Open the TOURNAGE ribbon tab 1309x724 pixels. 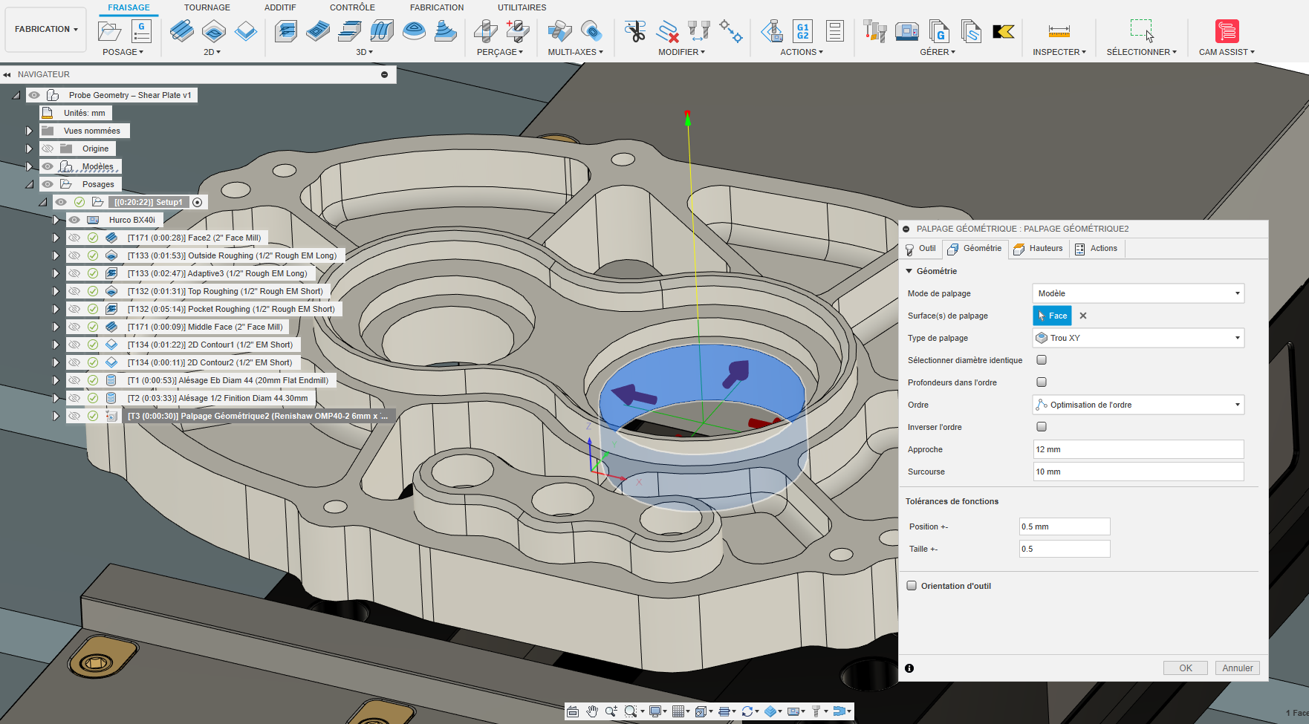207,7
